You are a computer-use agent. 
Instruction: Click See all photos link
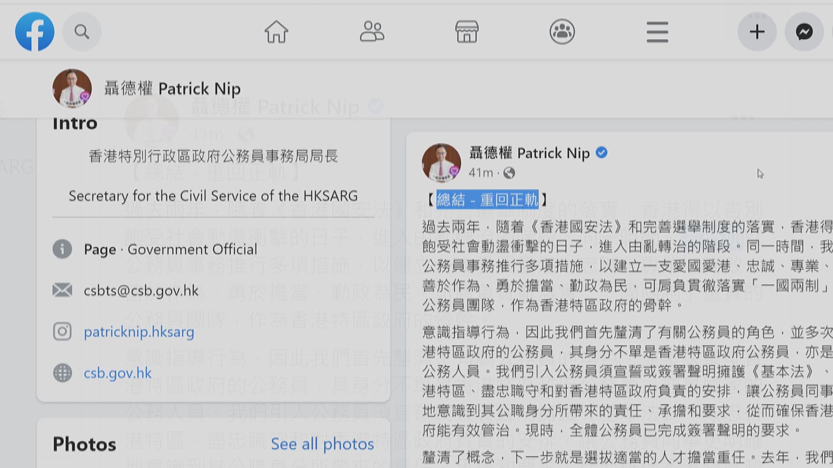tap(322, 444)
